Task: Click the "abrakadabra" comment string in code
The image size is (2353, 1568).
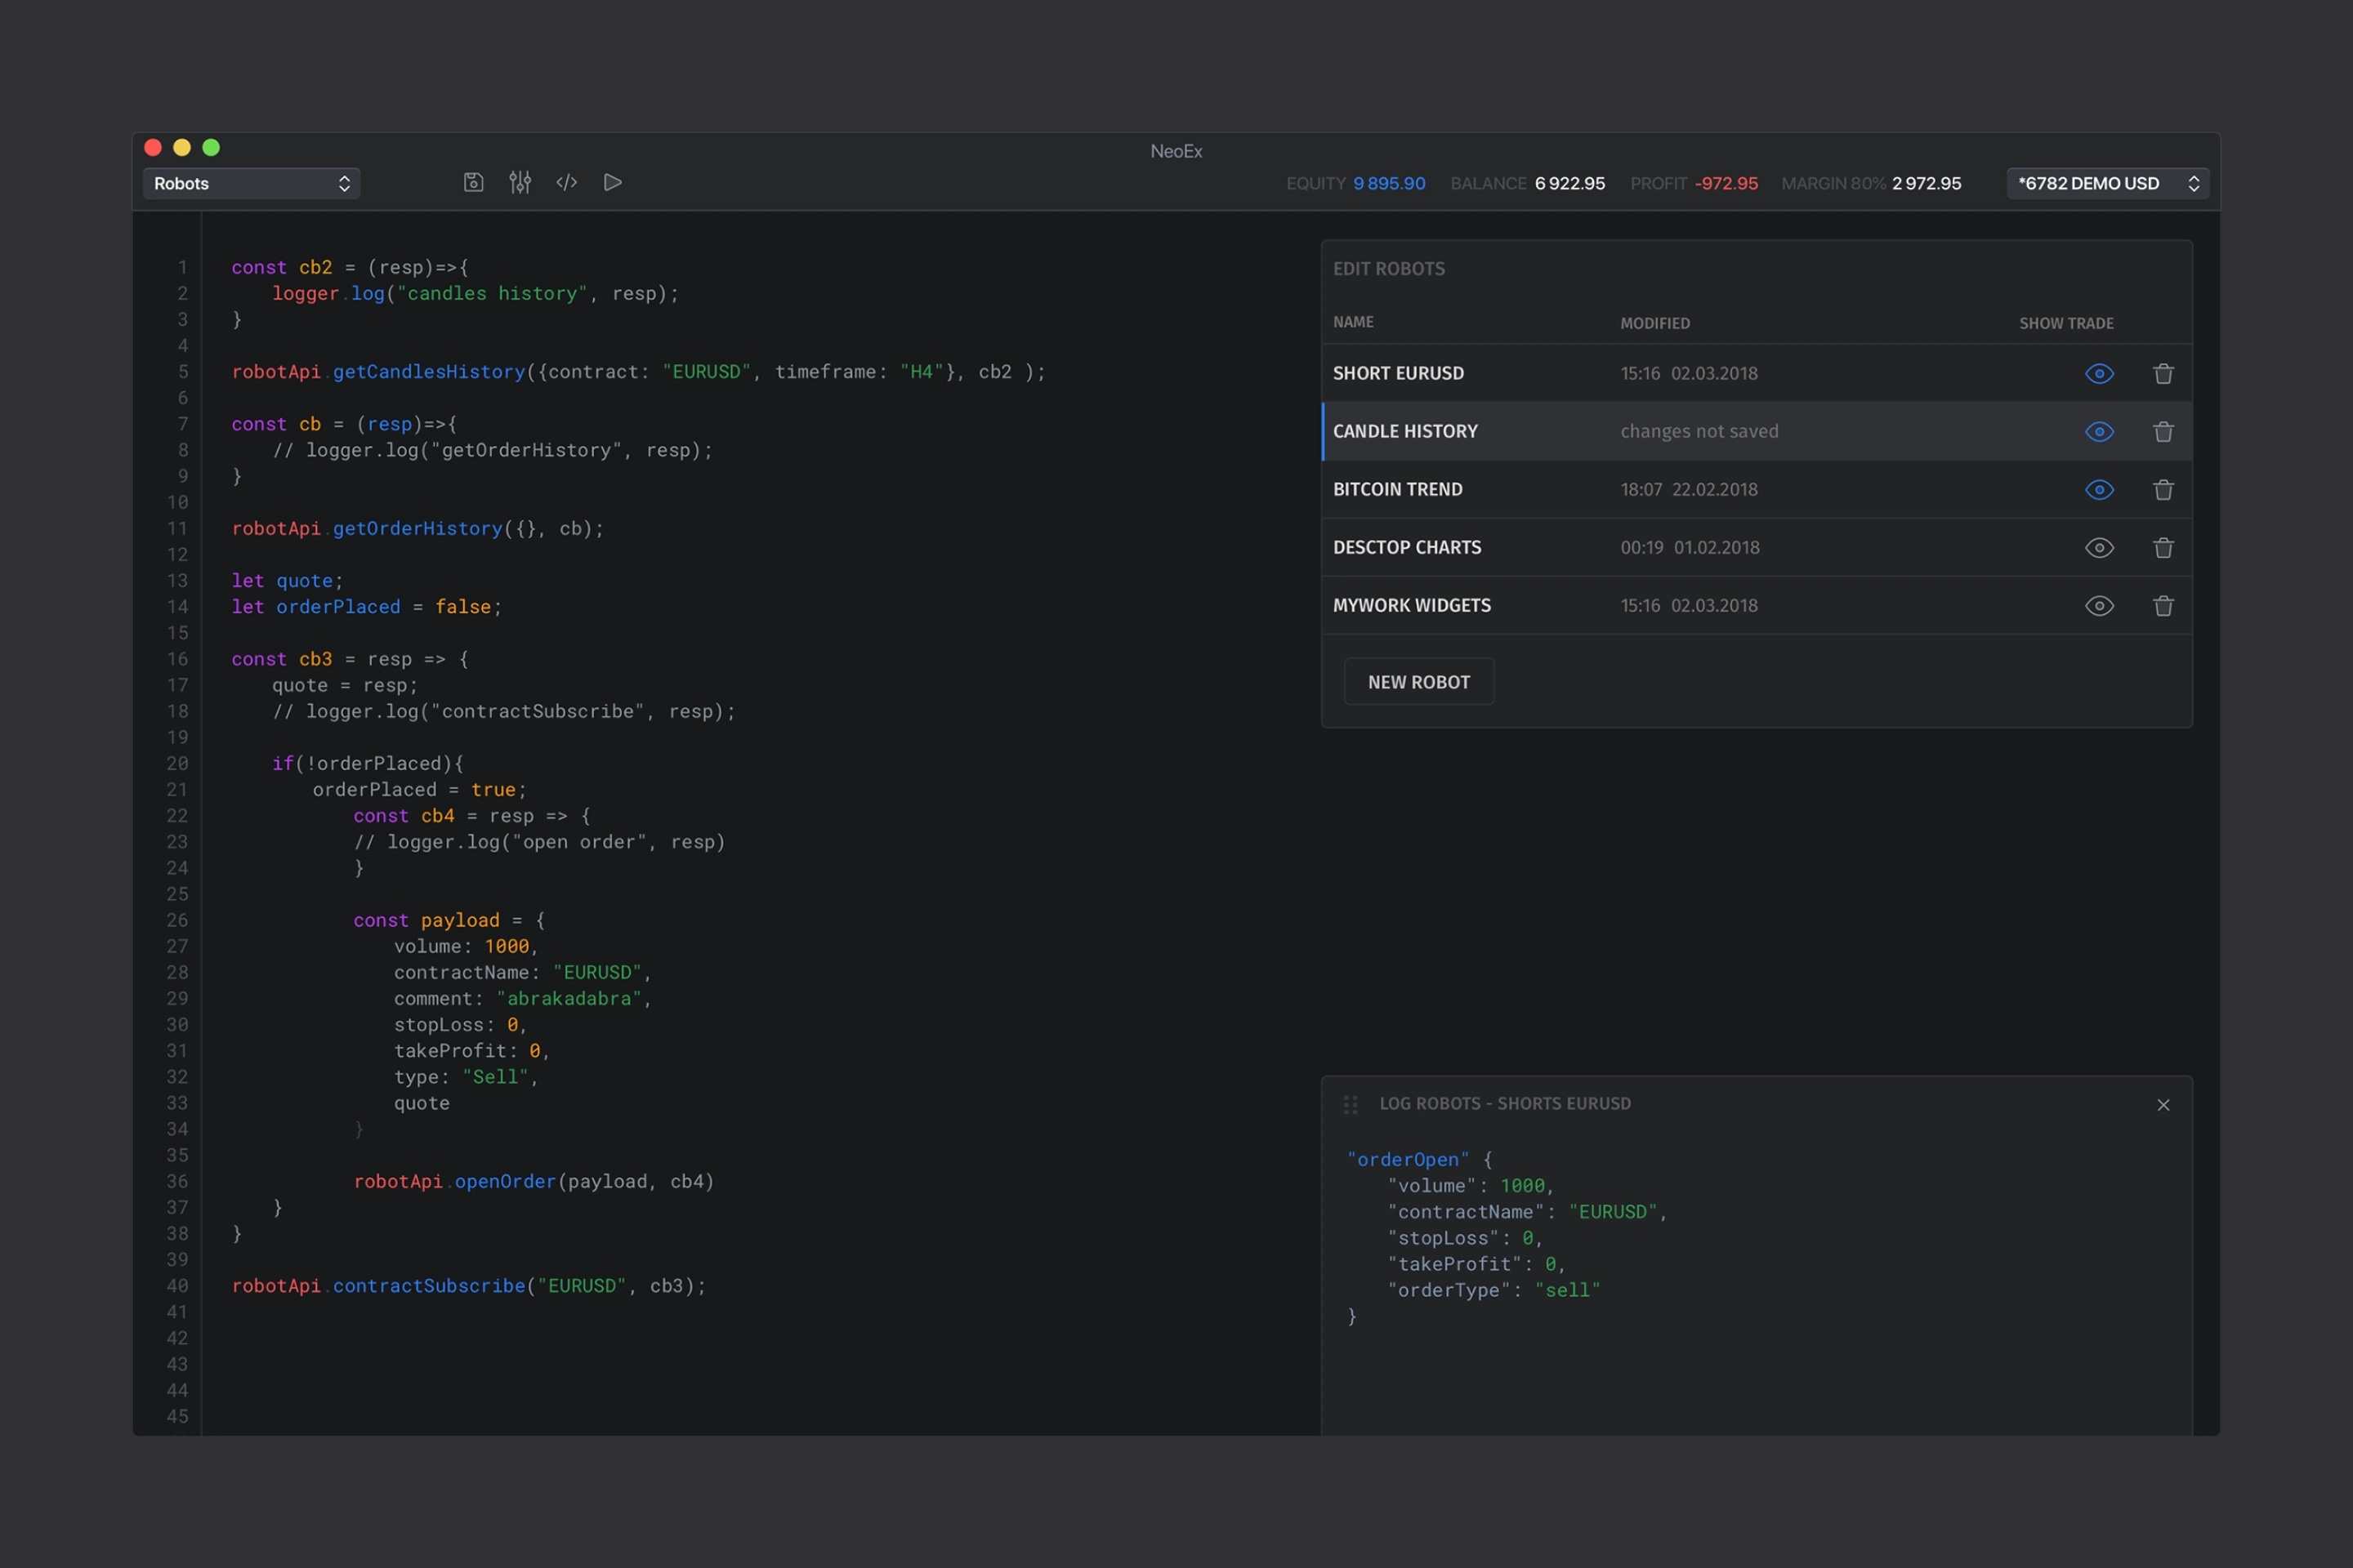Action: [x=569, y=998]
